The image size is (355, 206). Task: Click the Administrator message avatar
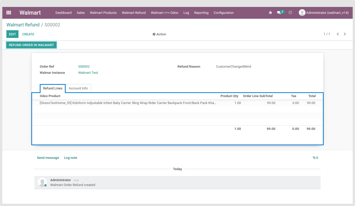pyautogui.click(x=42, y=182)
